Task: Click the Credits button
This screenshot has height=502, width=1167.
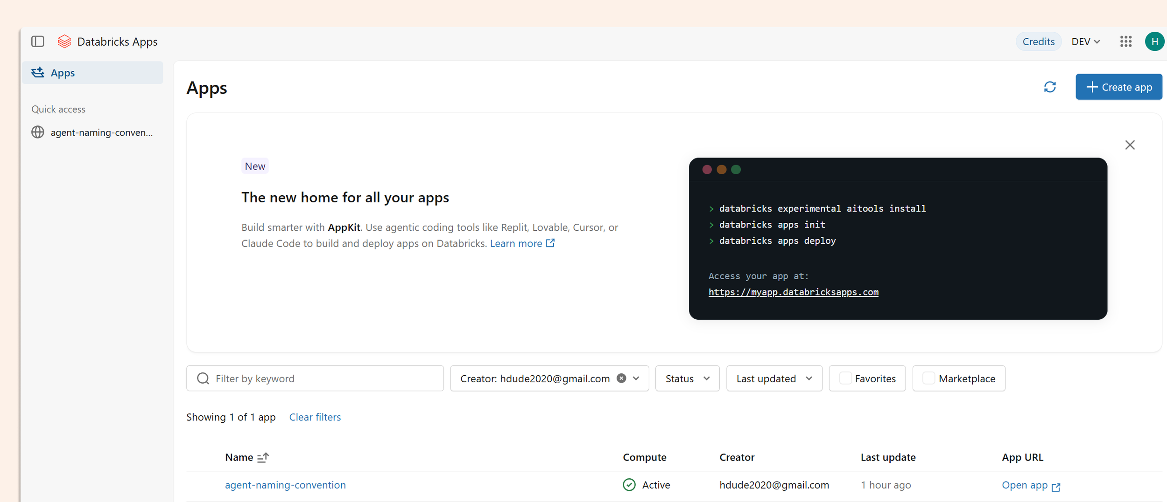Action: pos(1038,41)
